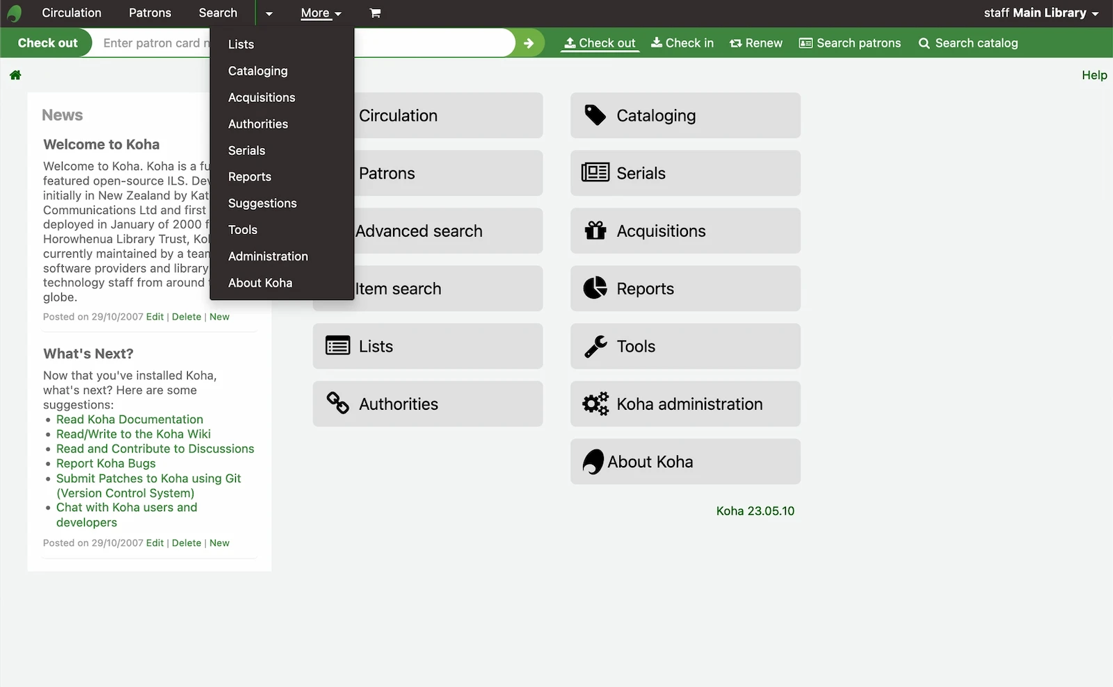
Task: Choose Acquisitions in the More menu
Action: (x=282, y=97)
